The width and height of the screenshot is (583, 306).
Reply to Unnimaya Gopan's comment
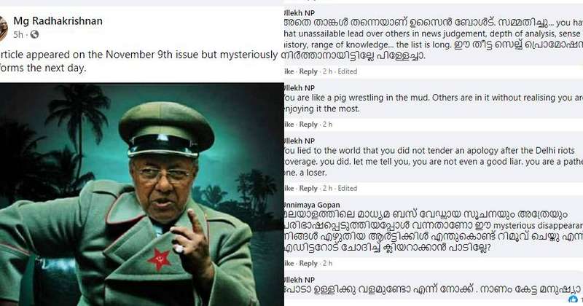308,263
